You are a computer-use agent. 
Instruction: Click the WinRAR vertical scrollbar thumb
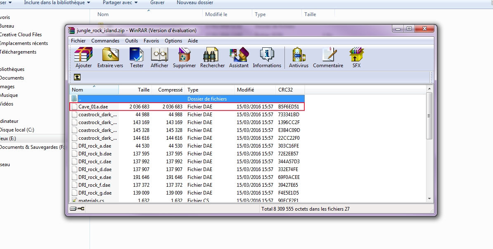(429, 115)
